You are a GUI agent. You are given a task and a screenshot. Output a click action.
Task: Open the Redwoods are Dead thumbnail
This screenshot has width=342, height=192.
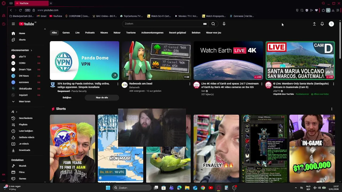tap(156, 61)
